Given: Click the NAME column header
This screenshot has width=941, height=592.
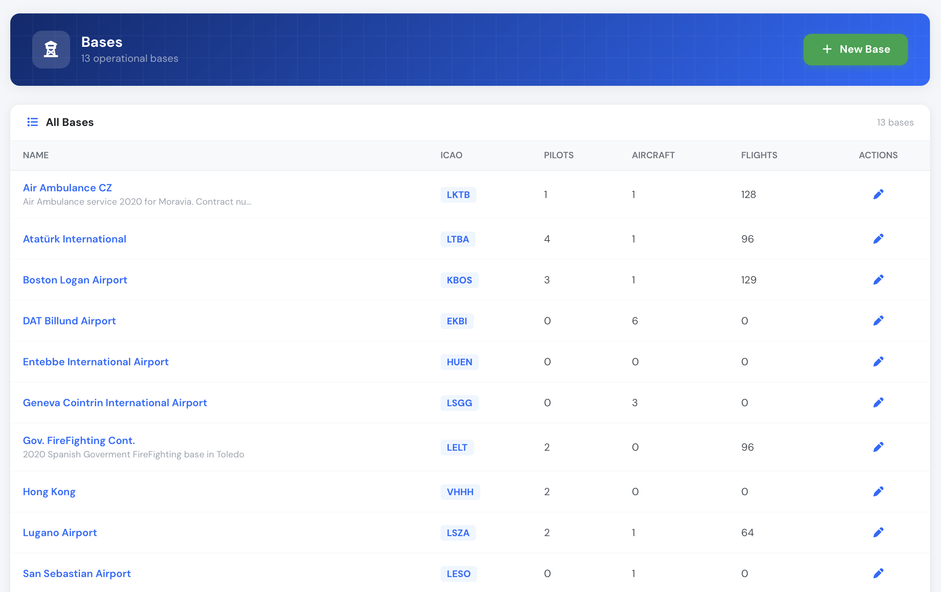Looking at the screenshot, I should 36,155.
